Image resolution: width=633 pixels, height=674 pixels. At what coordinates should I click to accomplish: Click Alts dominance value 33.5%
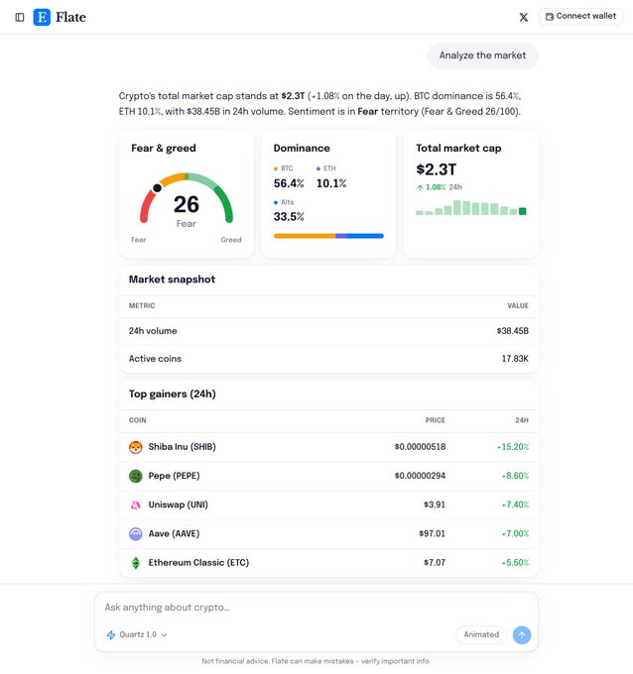(289, 217)
